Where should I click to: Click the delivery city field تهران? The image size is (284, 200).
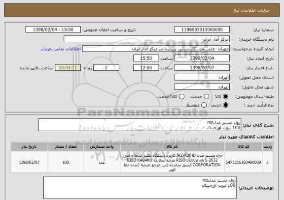202,87
